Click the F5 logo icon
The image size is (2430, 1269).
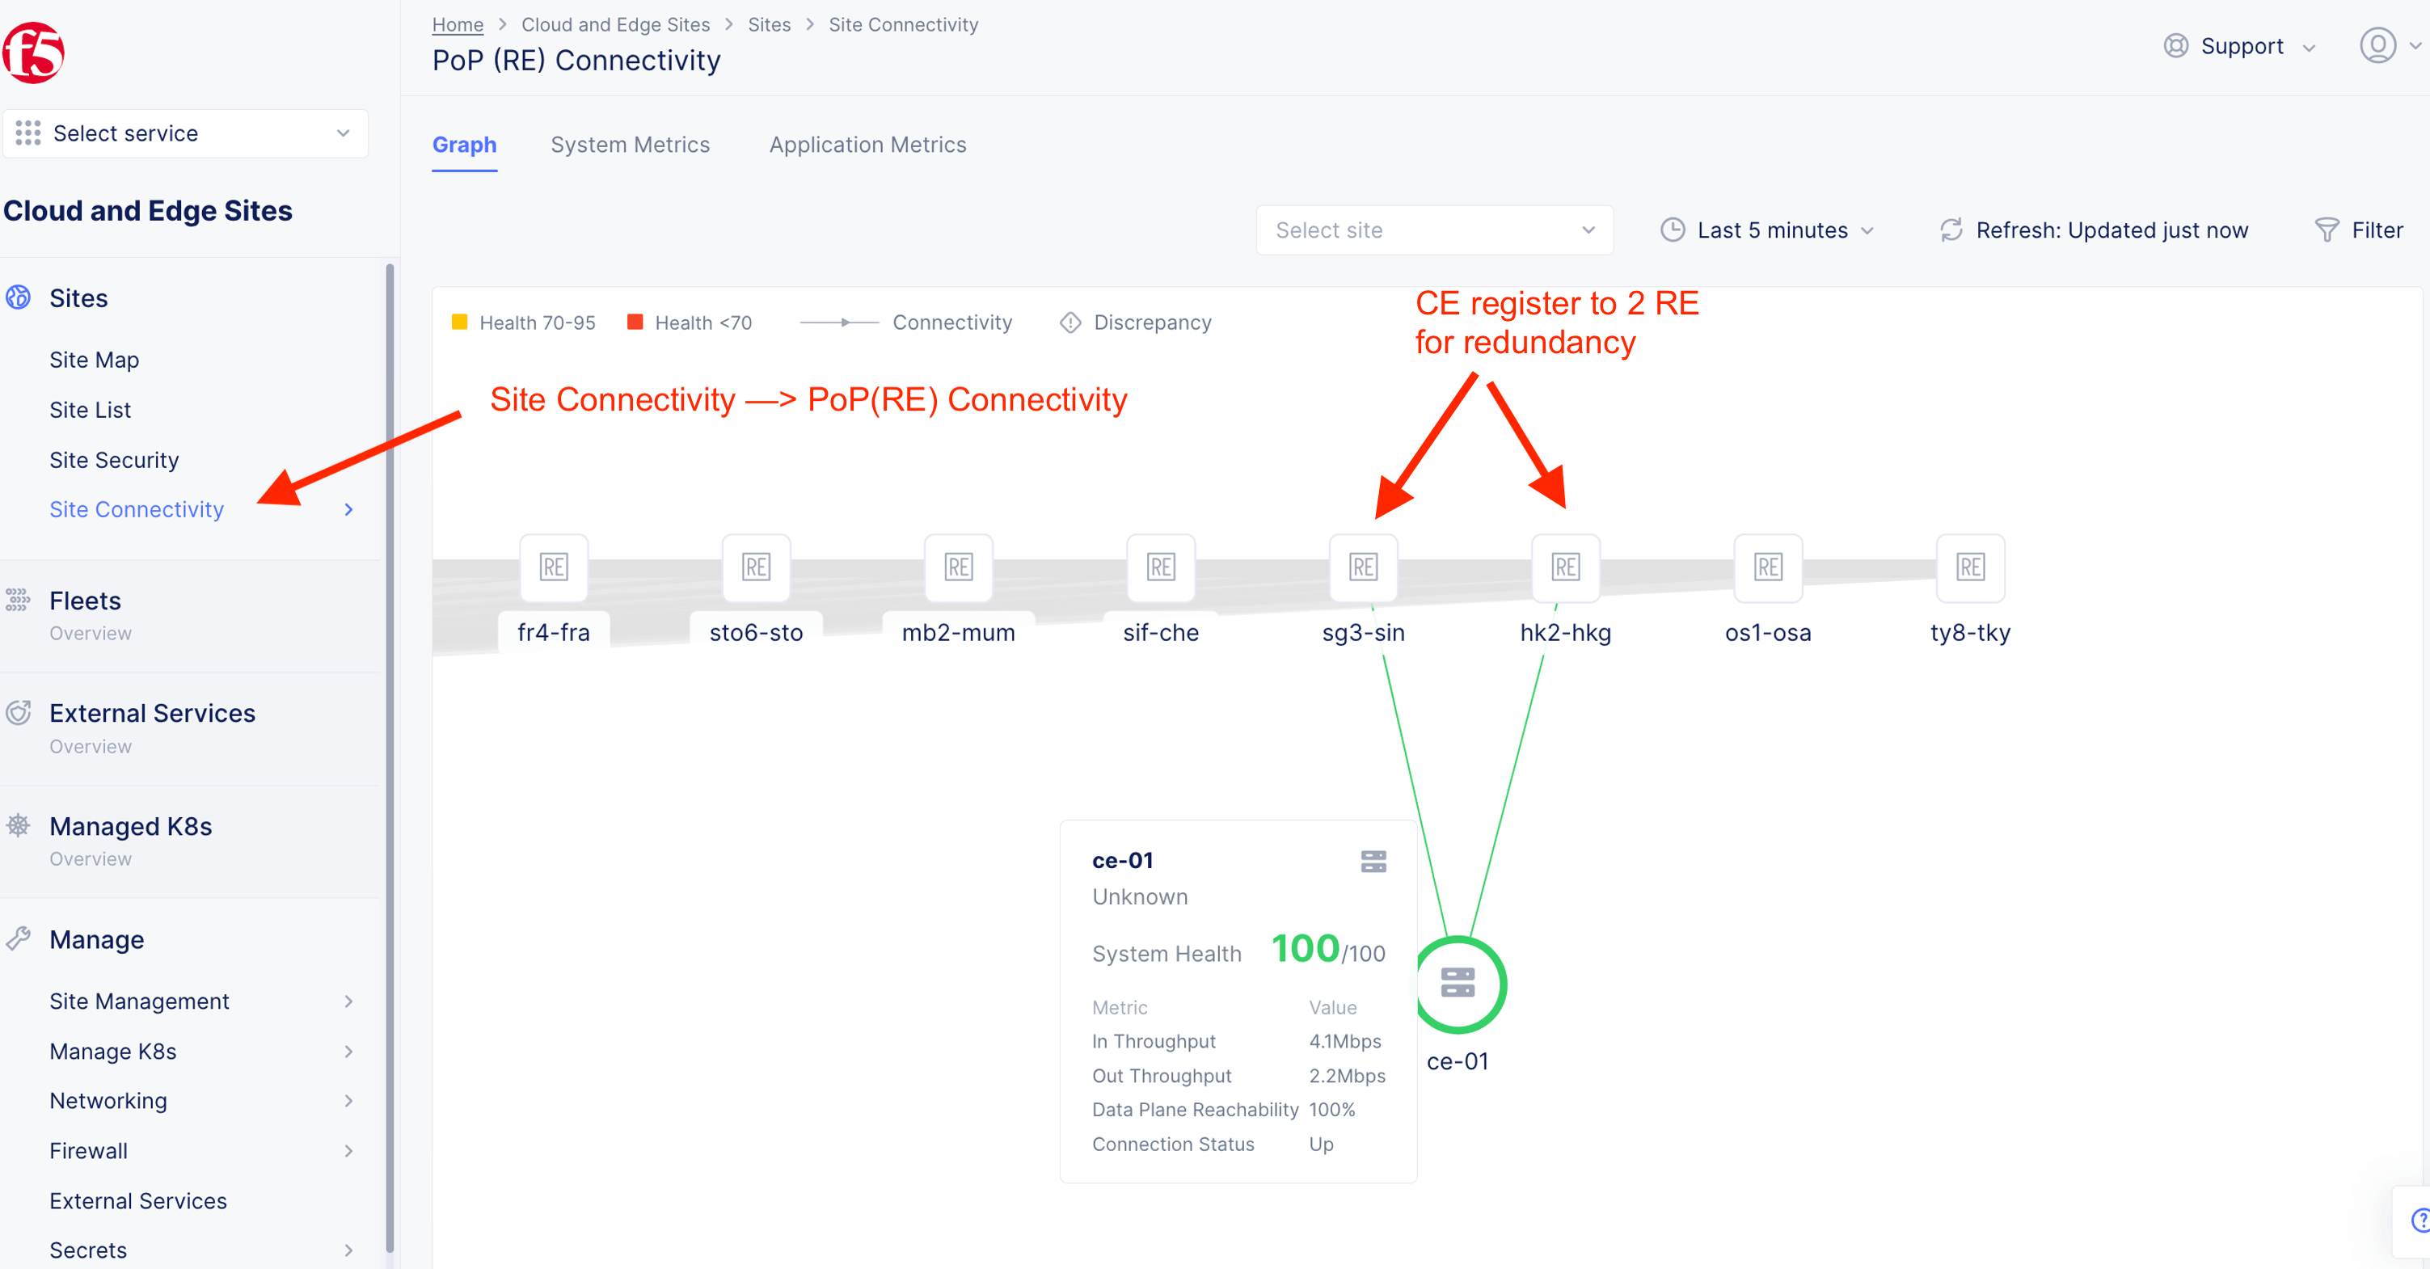(34, 53)
